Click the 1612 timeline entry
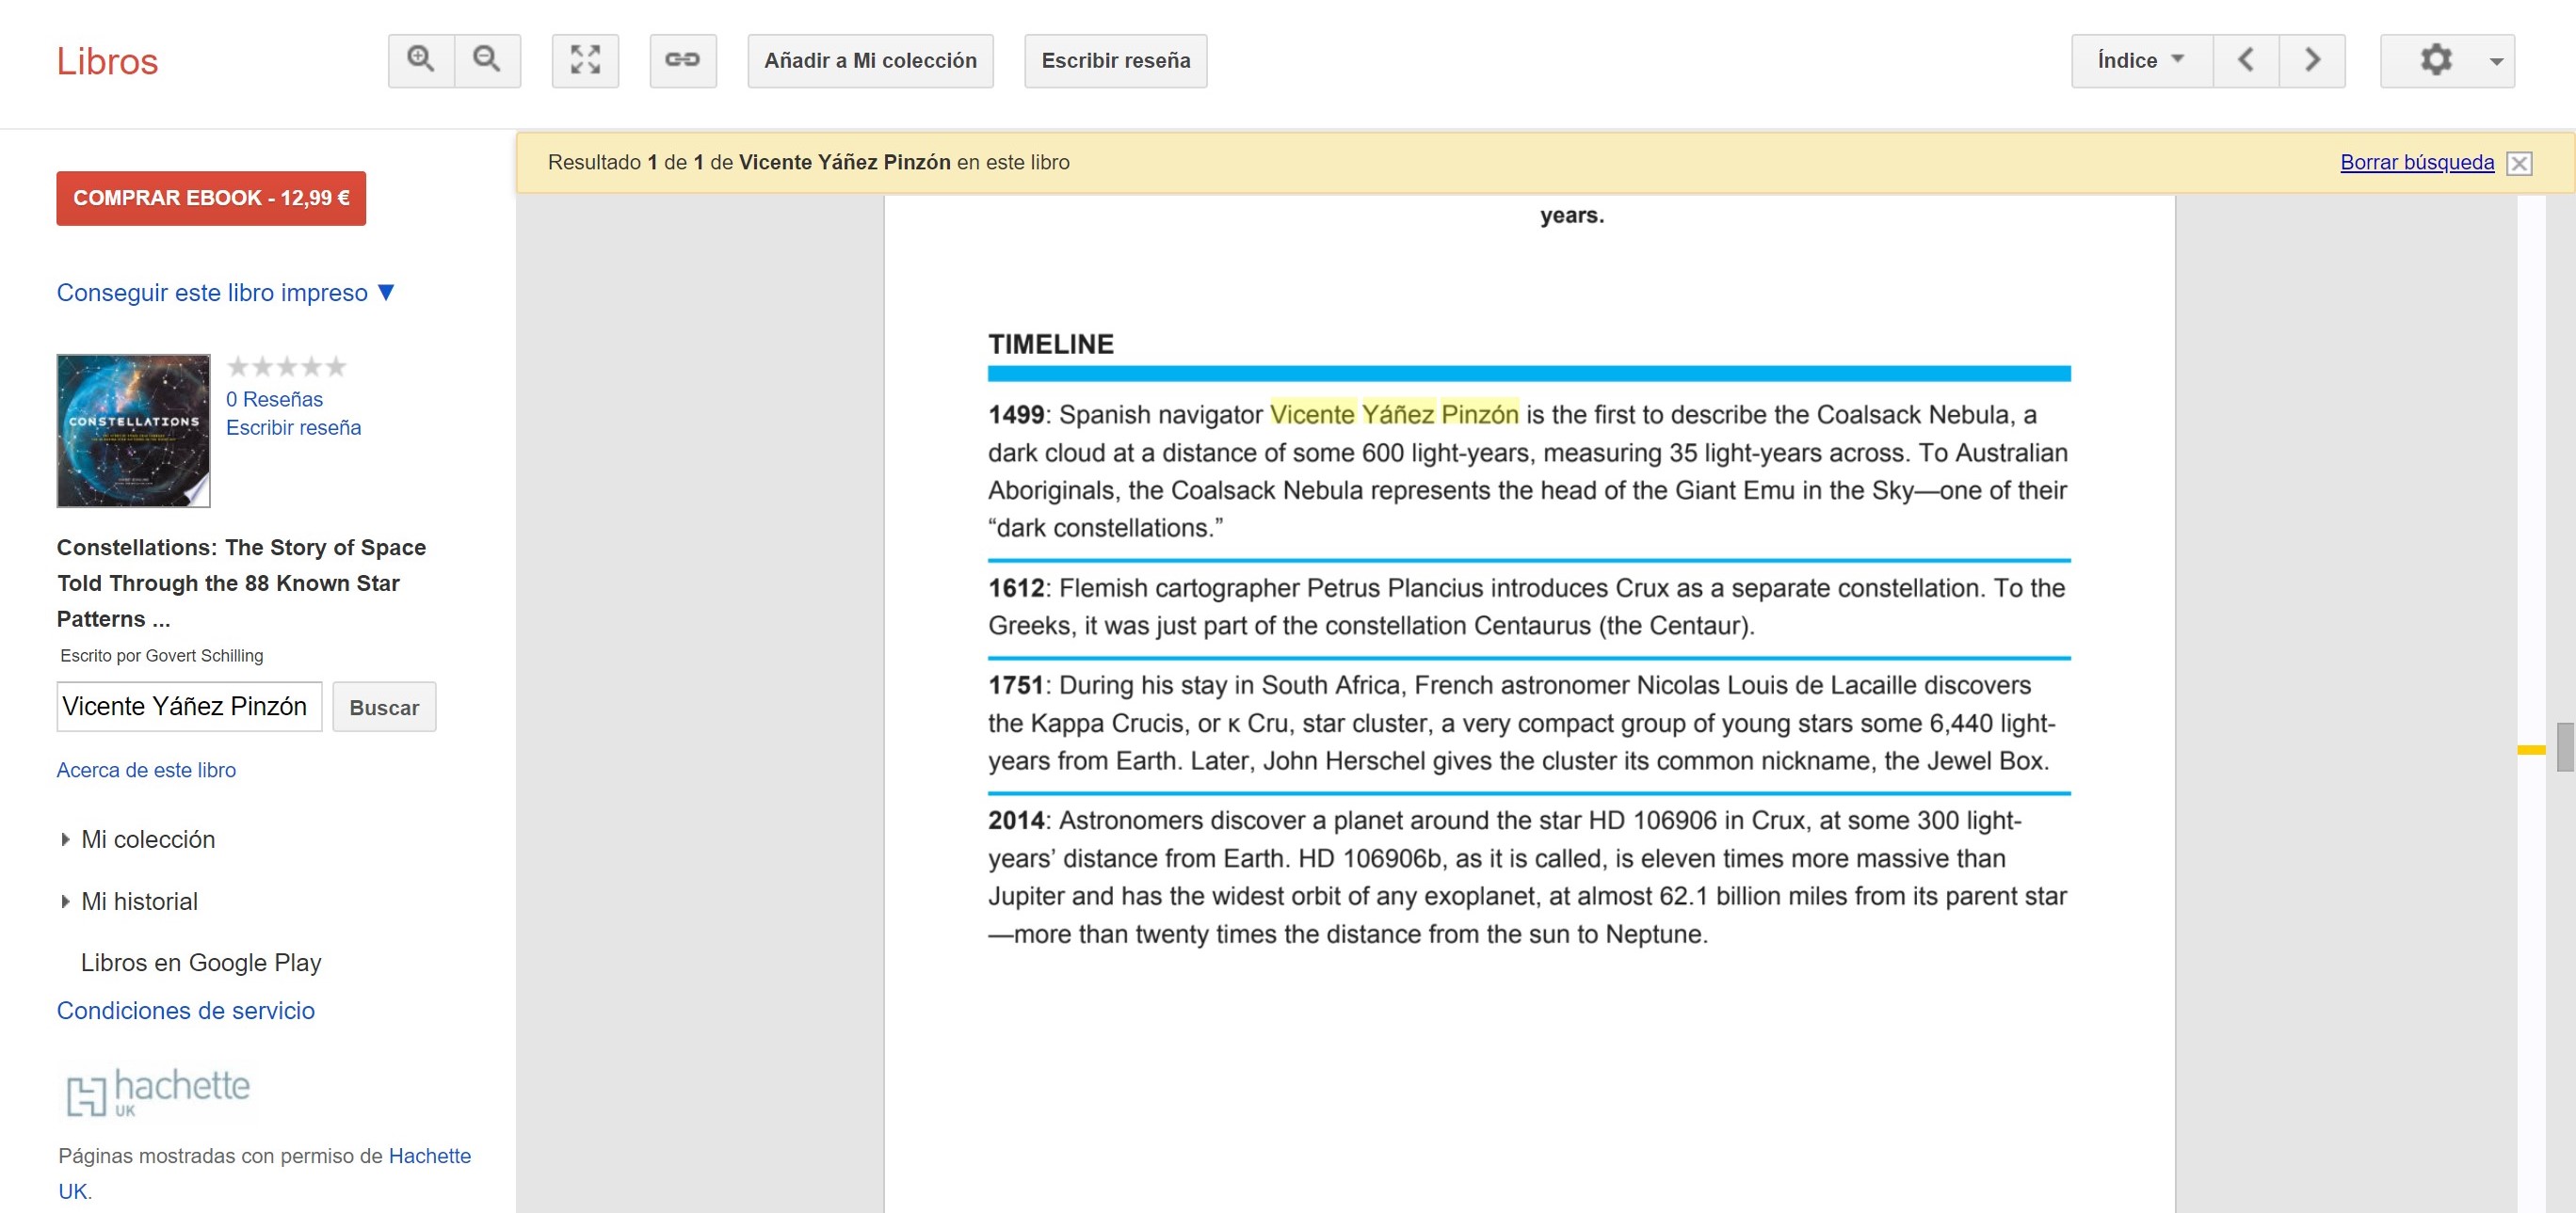2576x1213 pixels. (x=1528, y=606)
